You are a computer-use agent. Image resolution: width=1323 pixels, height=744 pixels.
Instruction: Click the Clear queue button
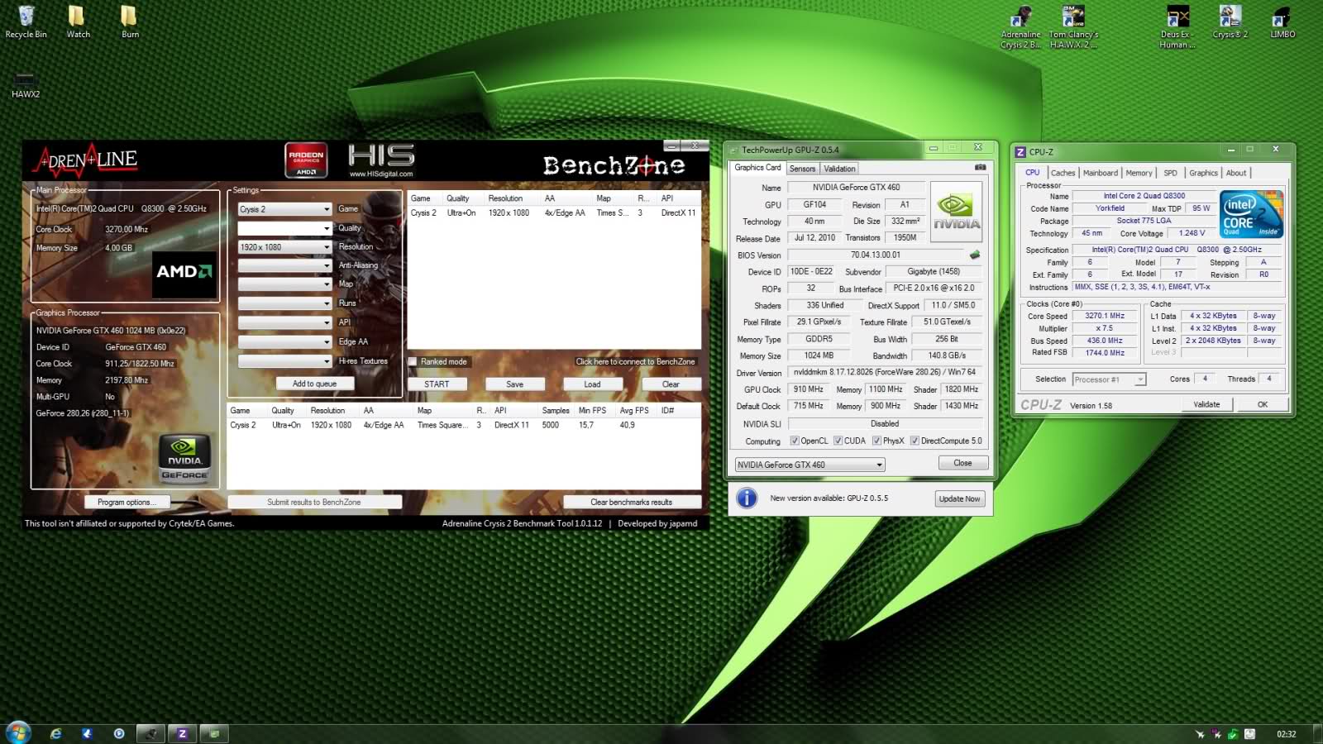tap(671, 384)
